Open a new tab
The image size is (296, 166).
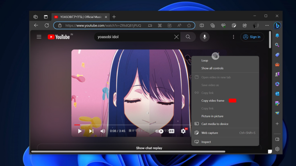point(114,17)
